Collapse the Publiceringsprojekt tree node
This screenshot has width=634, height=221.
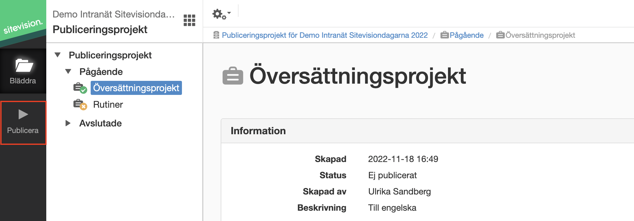[58, 55]
